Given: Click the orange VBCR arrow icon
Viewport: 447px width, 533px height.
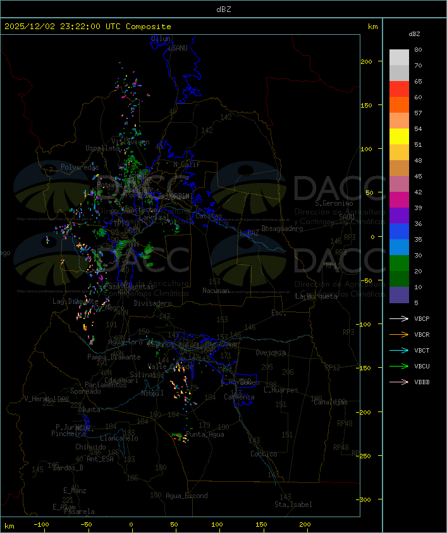Looking at the screenshot, I should [x=399, y=334].
